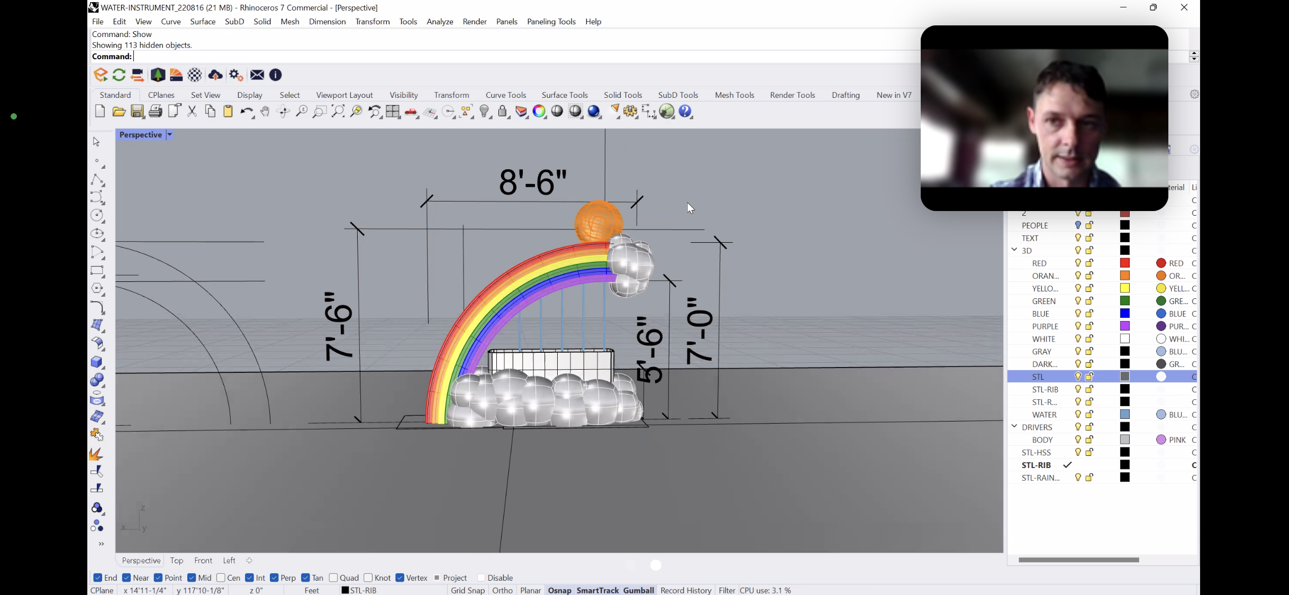Collapse the DRIVERS layer group
1289x595 pixels.
pyautogui.click(x=1014, y=427)
